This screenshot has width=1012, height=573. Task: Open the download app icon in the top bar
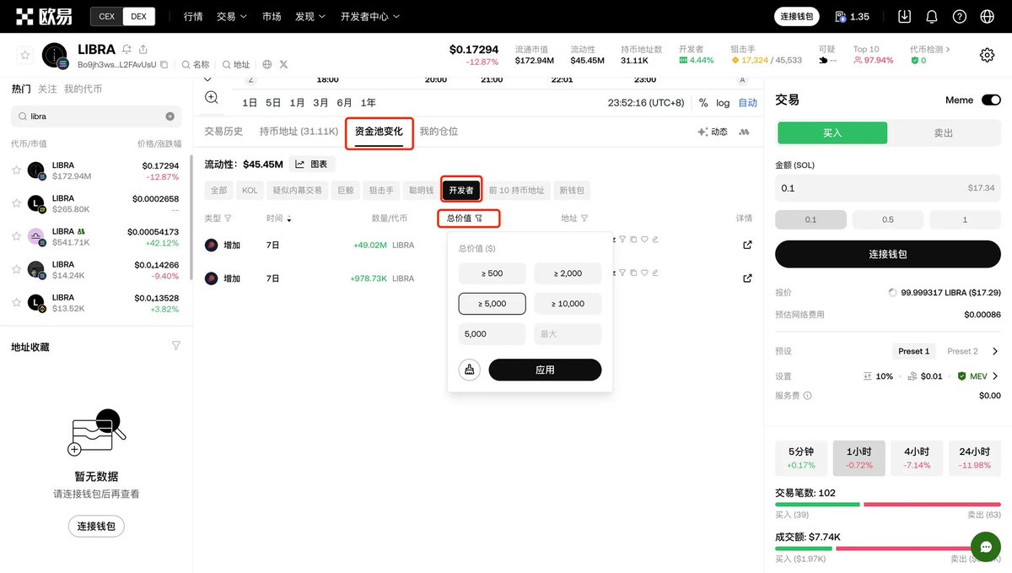pyautogui.click(x=904, y=16)
